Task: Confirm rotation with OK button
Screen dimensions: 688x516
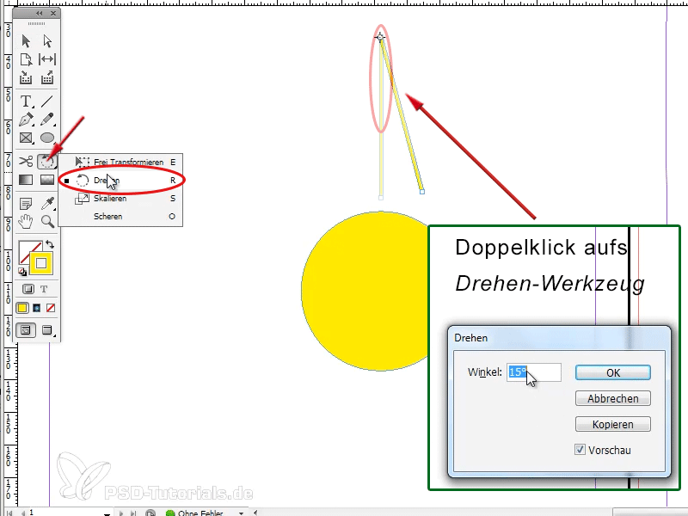Action: coord(612,372)
